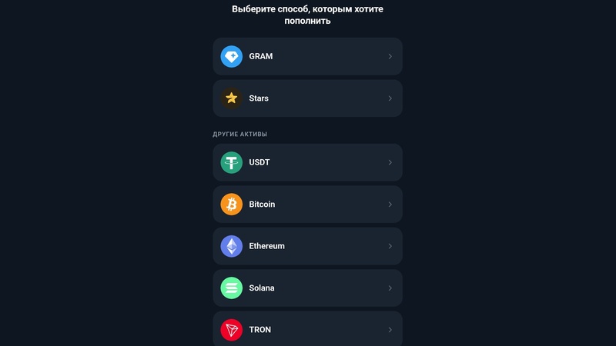Expand the Ethereum row chevron
The width and height of the screenshot is (616, 346).
(390, 246)
